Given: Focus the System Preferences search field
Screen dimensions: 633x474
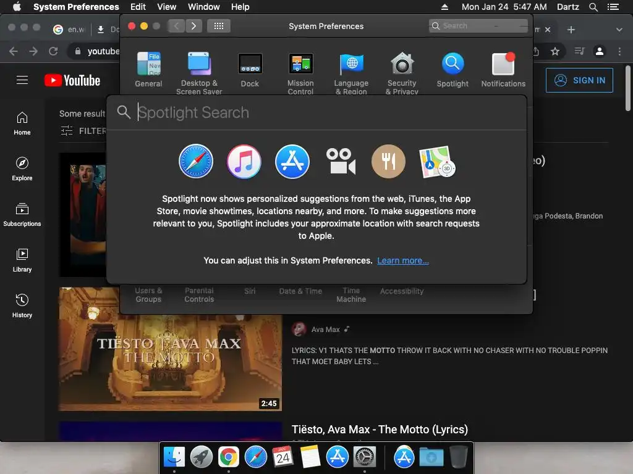Looking at the screenshot, I should pyautogui.click(x=478, y=26).
